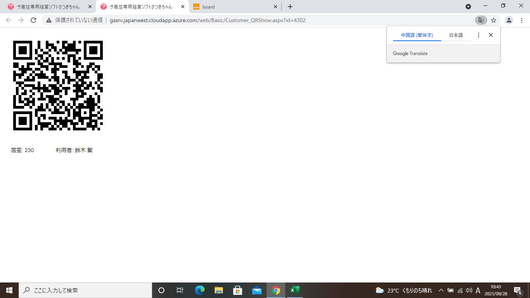Viewport: 530px width, 298px height.
Task: Open a new browser tab
Action: pos(290,7)
